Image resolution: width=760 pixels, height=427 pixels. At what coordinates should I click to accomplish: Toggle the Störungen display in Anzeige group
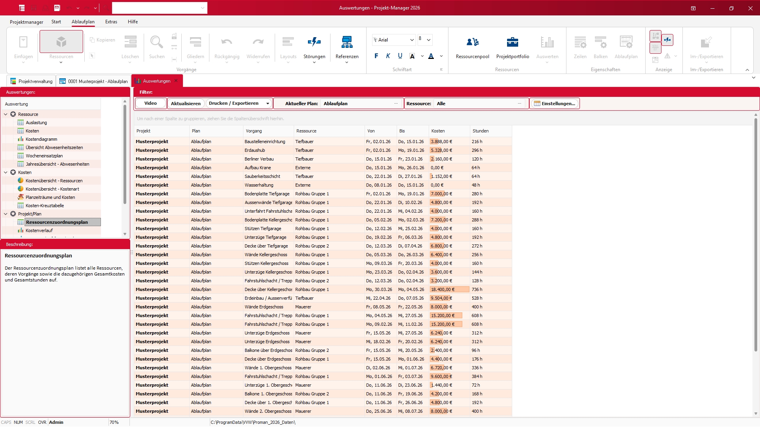(667, 40)
